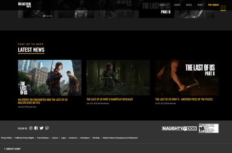
Task: Open the Twitter bird icon
Action: pos(42,128)
